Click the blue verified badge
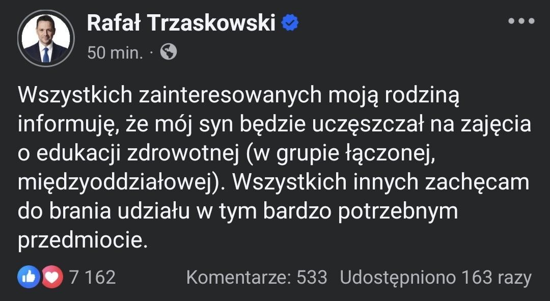 [x=290, y=22]
